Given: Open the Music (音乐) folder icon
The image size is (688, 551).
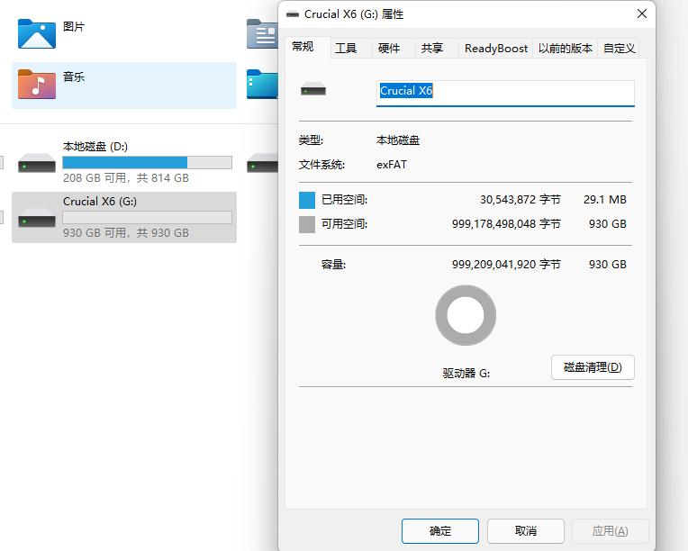Looking at the screenshot, I should 37,85.
